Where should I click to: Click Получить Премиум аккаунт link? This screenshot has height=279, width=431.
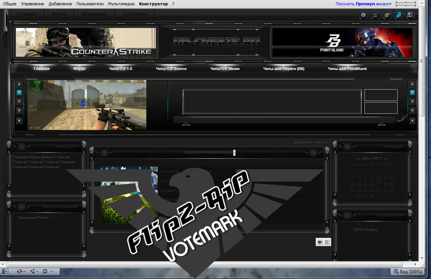pos(364,4)
